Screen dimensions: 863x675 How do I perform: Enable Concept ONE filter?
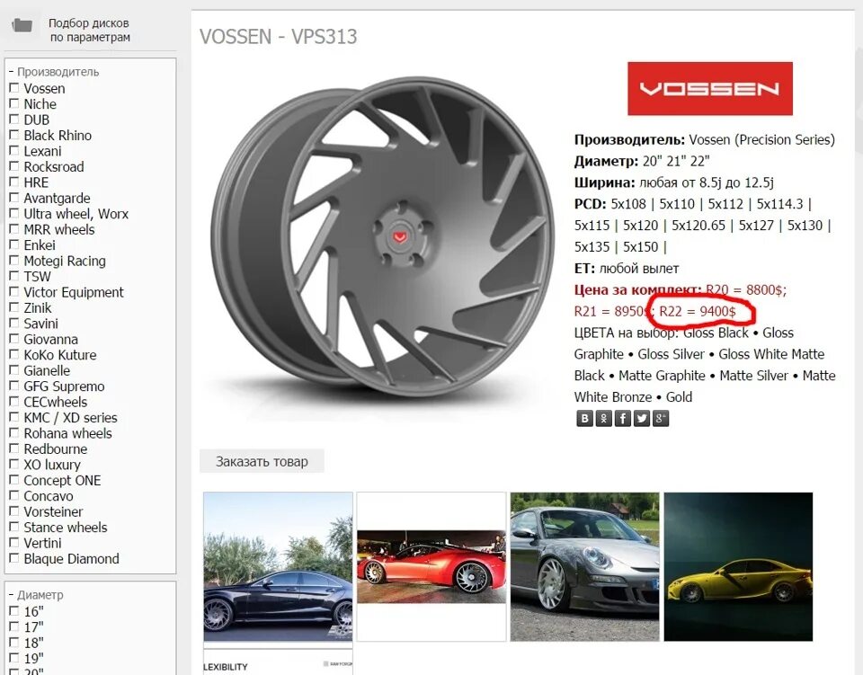(x=14, y=479)
